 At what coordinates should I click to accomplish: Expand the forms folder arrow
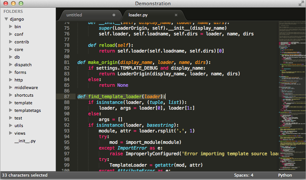[11, 72]
